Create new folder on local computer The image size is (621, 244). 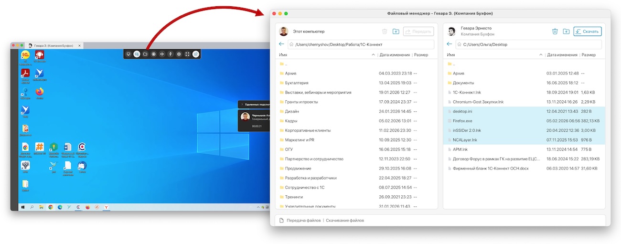[396, 32]
